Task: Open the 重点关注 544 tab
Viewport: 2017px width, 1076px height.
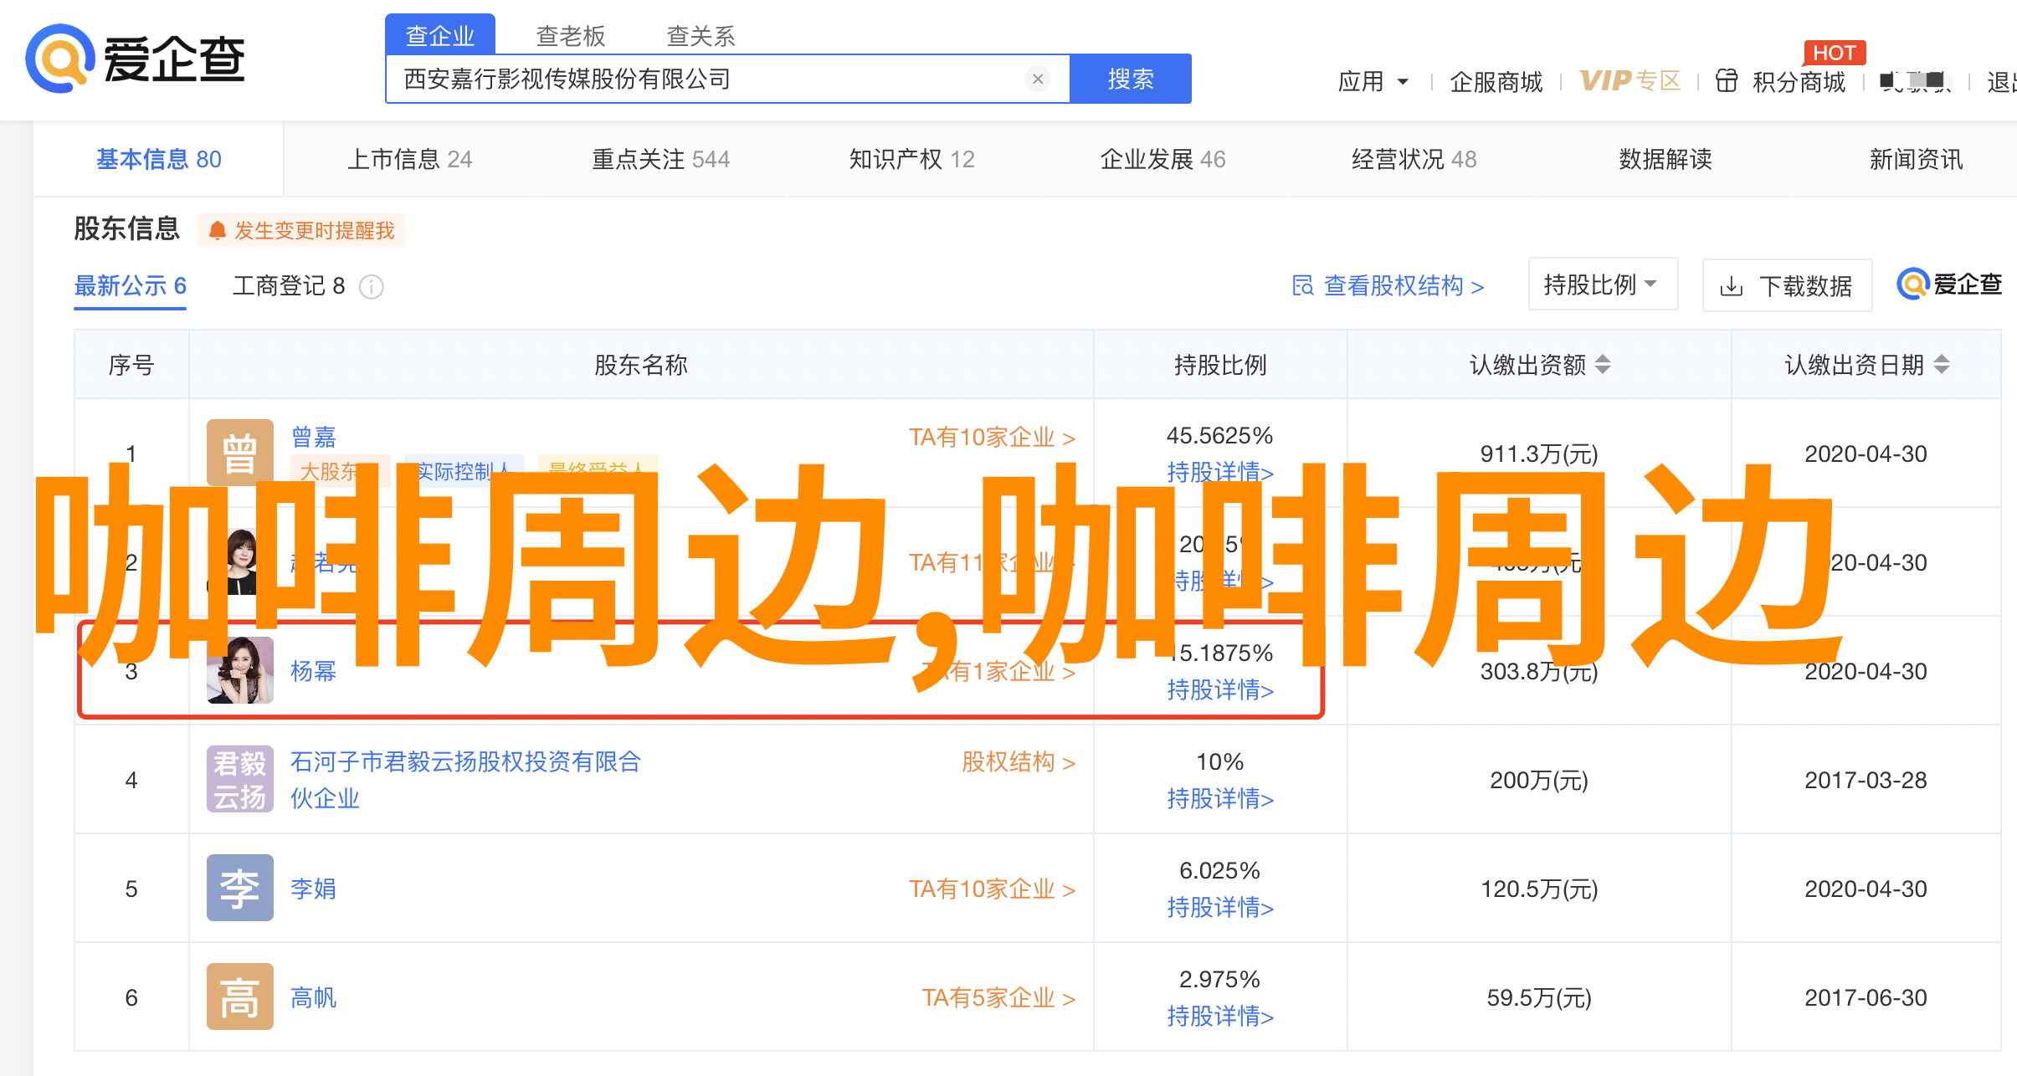Action: point(661,159)
